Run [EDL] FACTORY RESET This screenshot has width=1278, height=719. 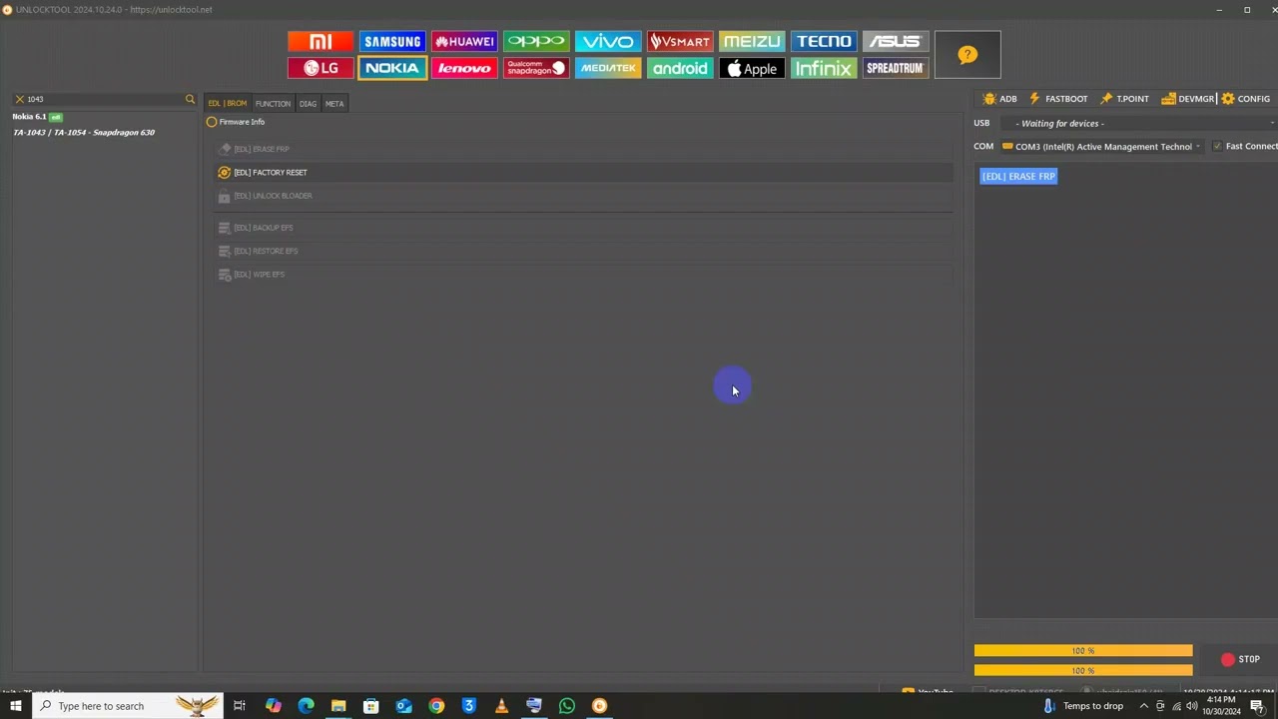(x=584, y=173)
